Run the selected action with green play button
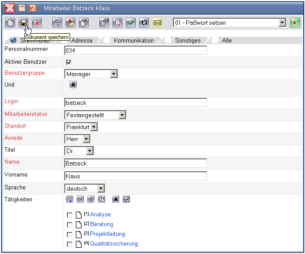 click(295, 23)
